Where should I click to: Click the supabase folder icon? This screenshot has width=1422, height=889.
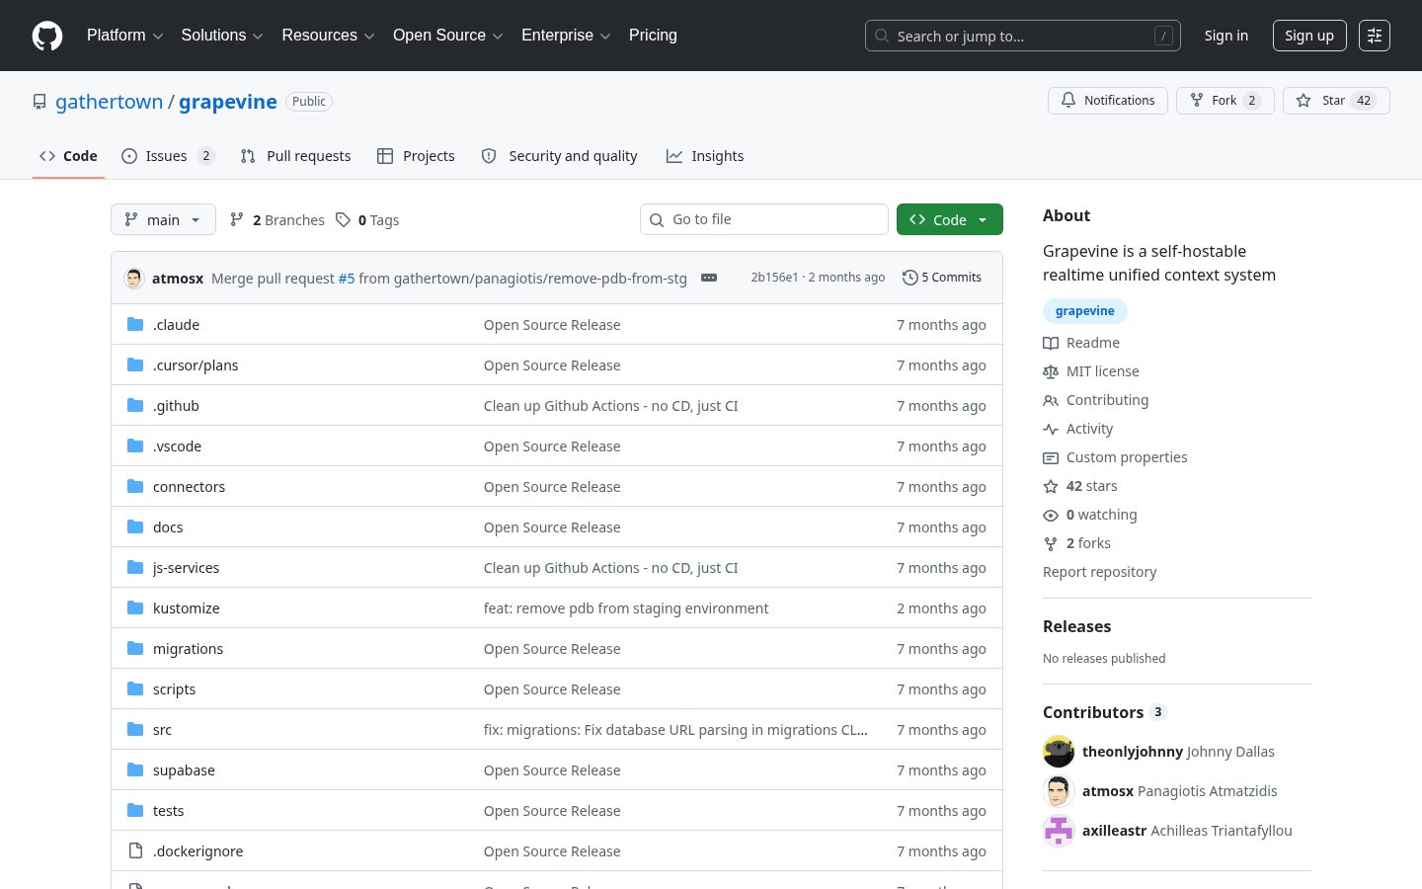[x=135, y=769]
